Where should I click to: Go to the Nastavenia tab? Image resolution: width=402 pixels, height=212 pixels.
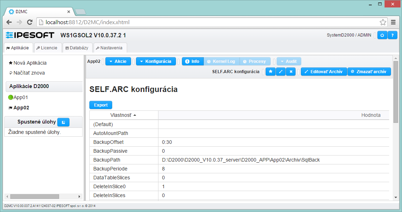pyautogui.click(x=109, y=48)
